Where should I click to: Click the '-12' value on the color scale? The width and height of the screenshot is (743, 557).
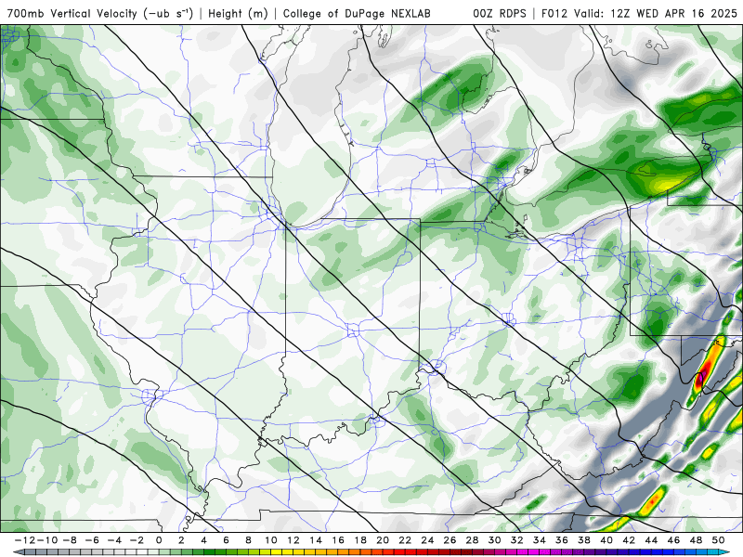coord(25,540)
